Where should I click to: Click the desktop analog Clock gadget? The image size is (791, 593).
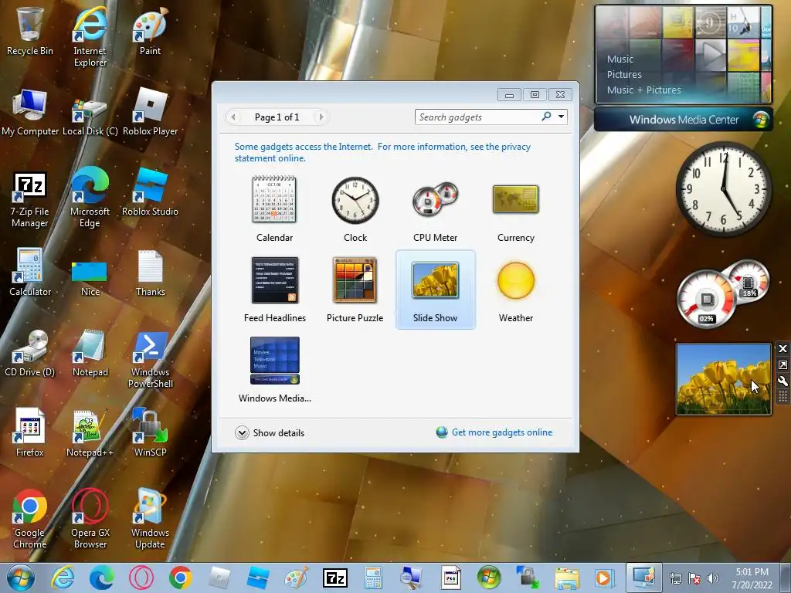coord(723,188)
